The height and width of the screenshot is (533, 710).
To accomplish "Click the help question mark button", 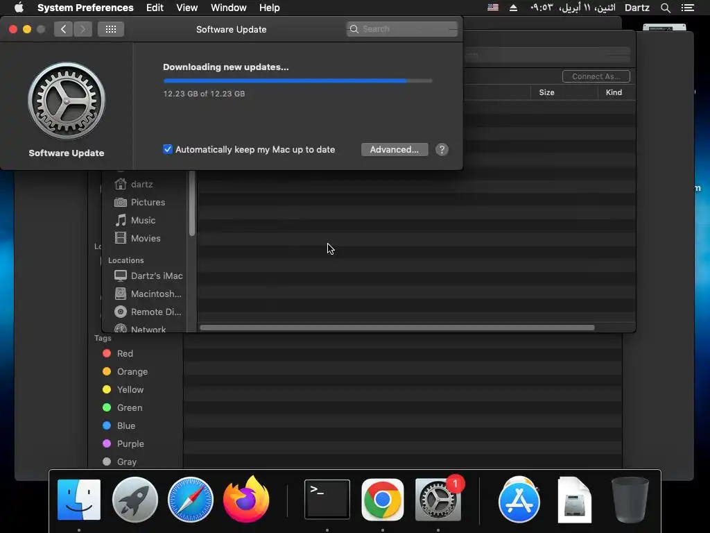I will (x=442, y=150).
